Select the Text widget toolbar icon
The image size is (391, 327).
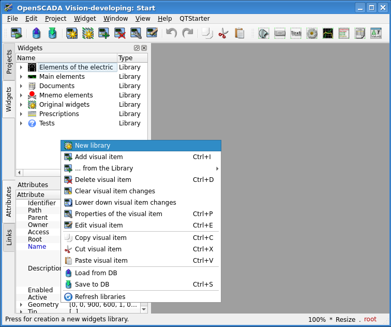(296, 34)
